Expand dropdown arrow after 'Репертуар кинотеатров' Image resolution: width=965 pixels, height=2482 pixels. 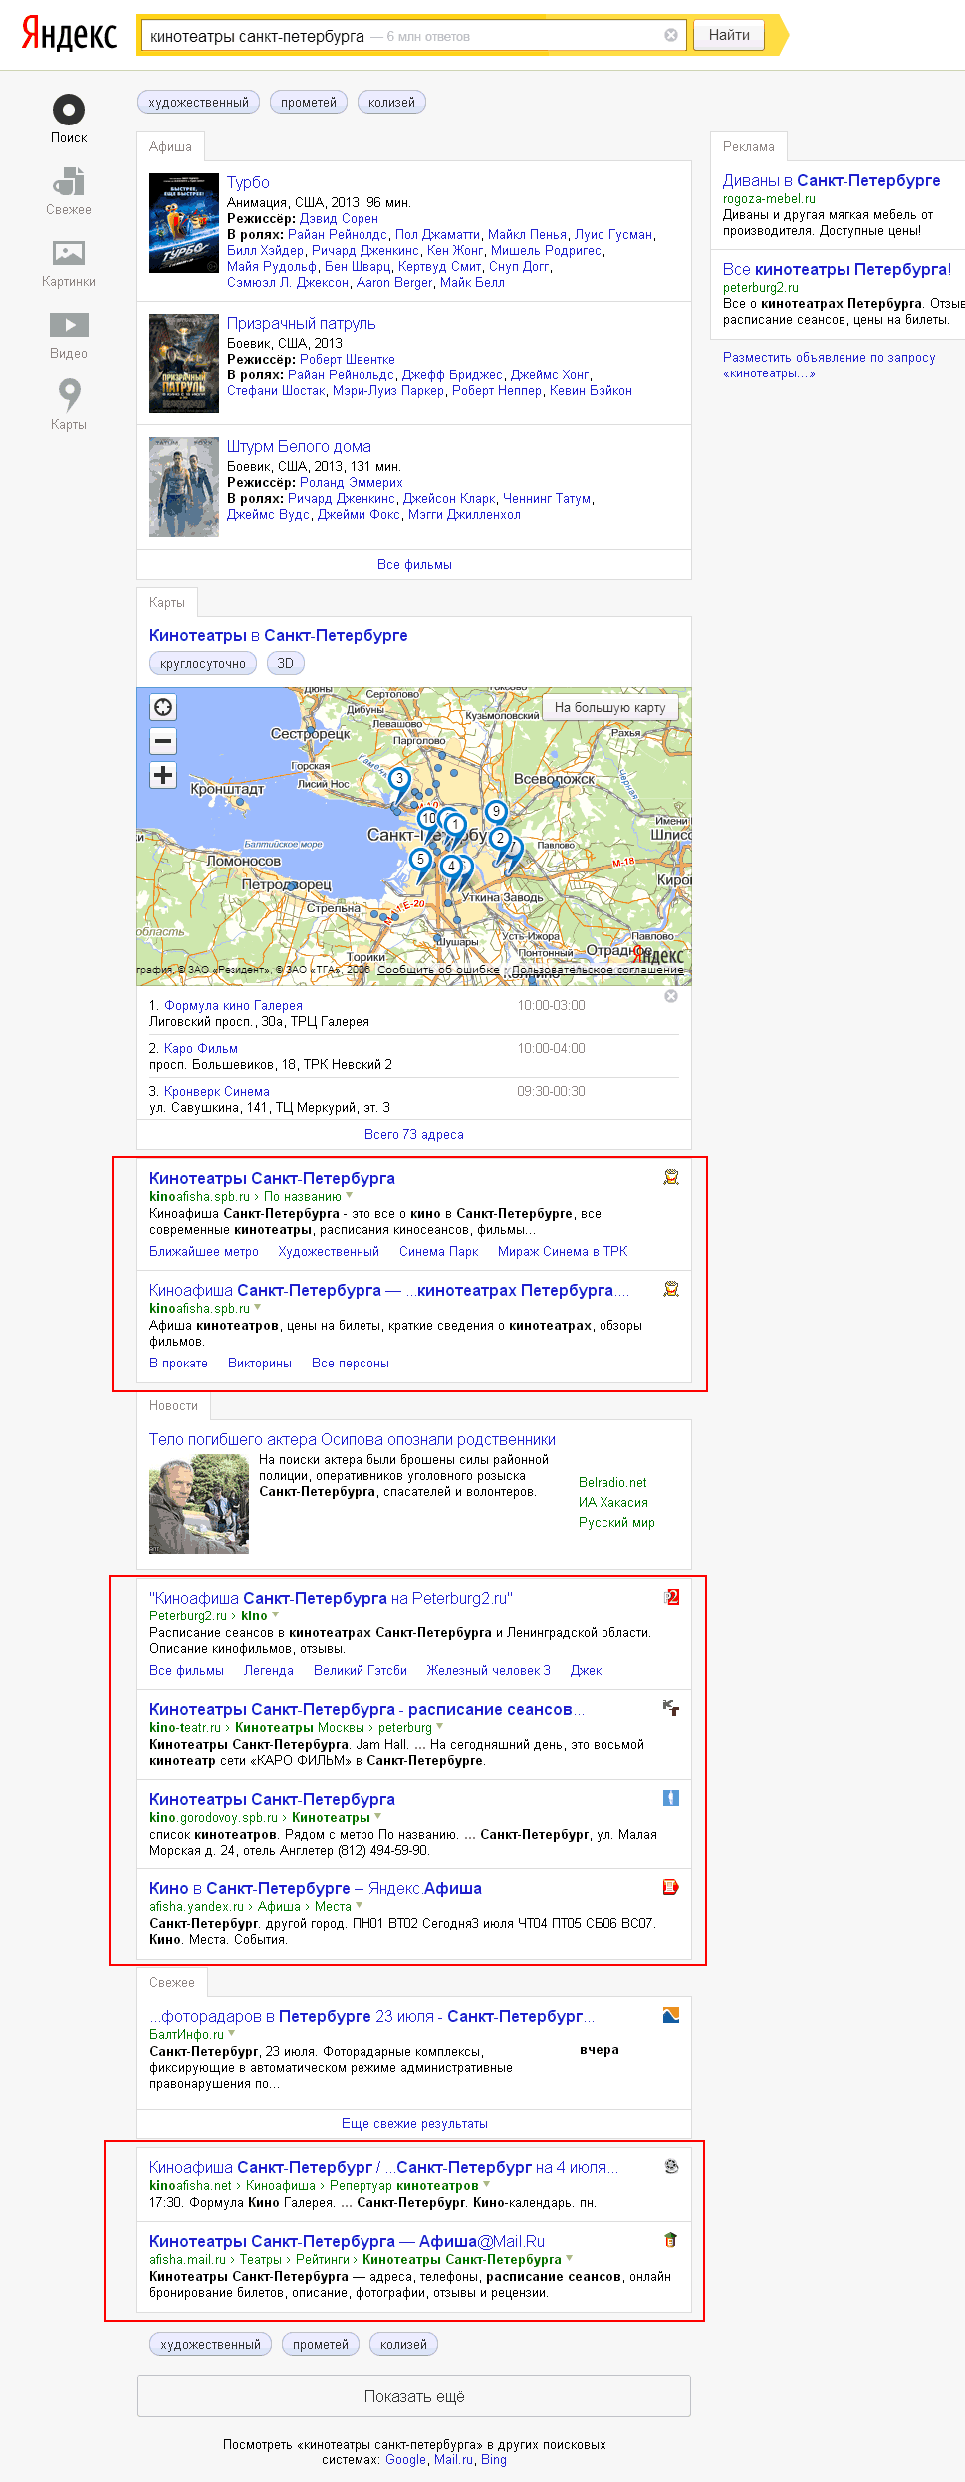click(486, 2184)
